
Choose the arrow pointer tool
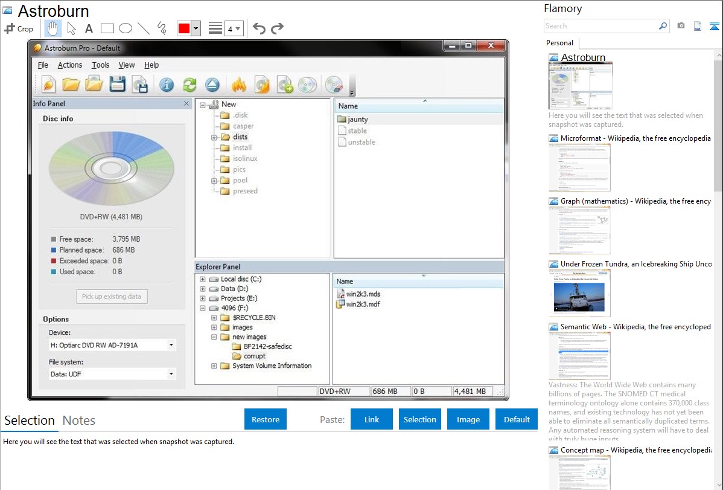71,28
